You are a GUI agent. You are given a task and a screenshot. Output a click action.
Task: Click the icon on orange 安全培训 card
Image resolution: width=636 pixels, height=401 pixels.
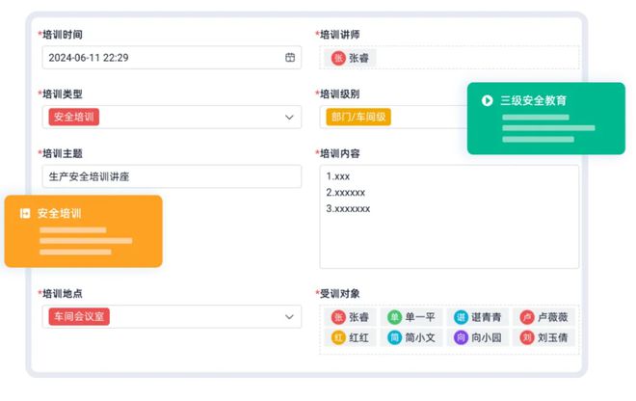[25, 213]
